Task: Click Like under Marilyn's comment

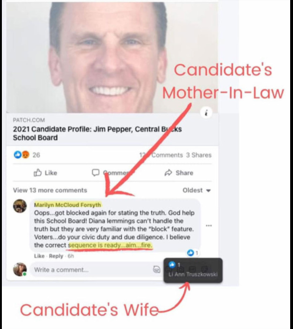Action: pyautogui.click(x=39, y=256)
